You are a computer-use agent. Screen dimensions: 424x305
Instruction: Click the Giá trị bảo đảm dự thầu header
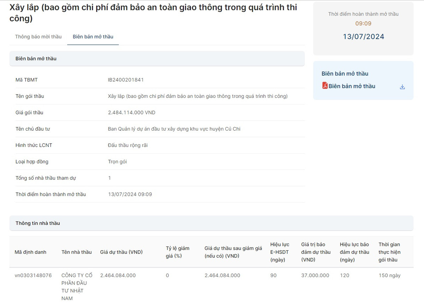316,252
